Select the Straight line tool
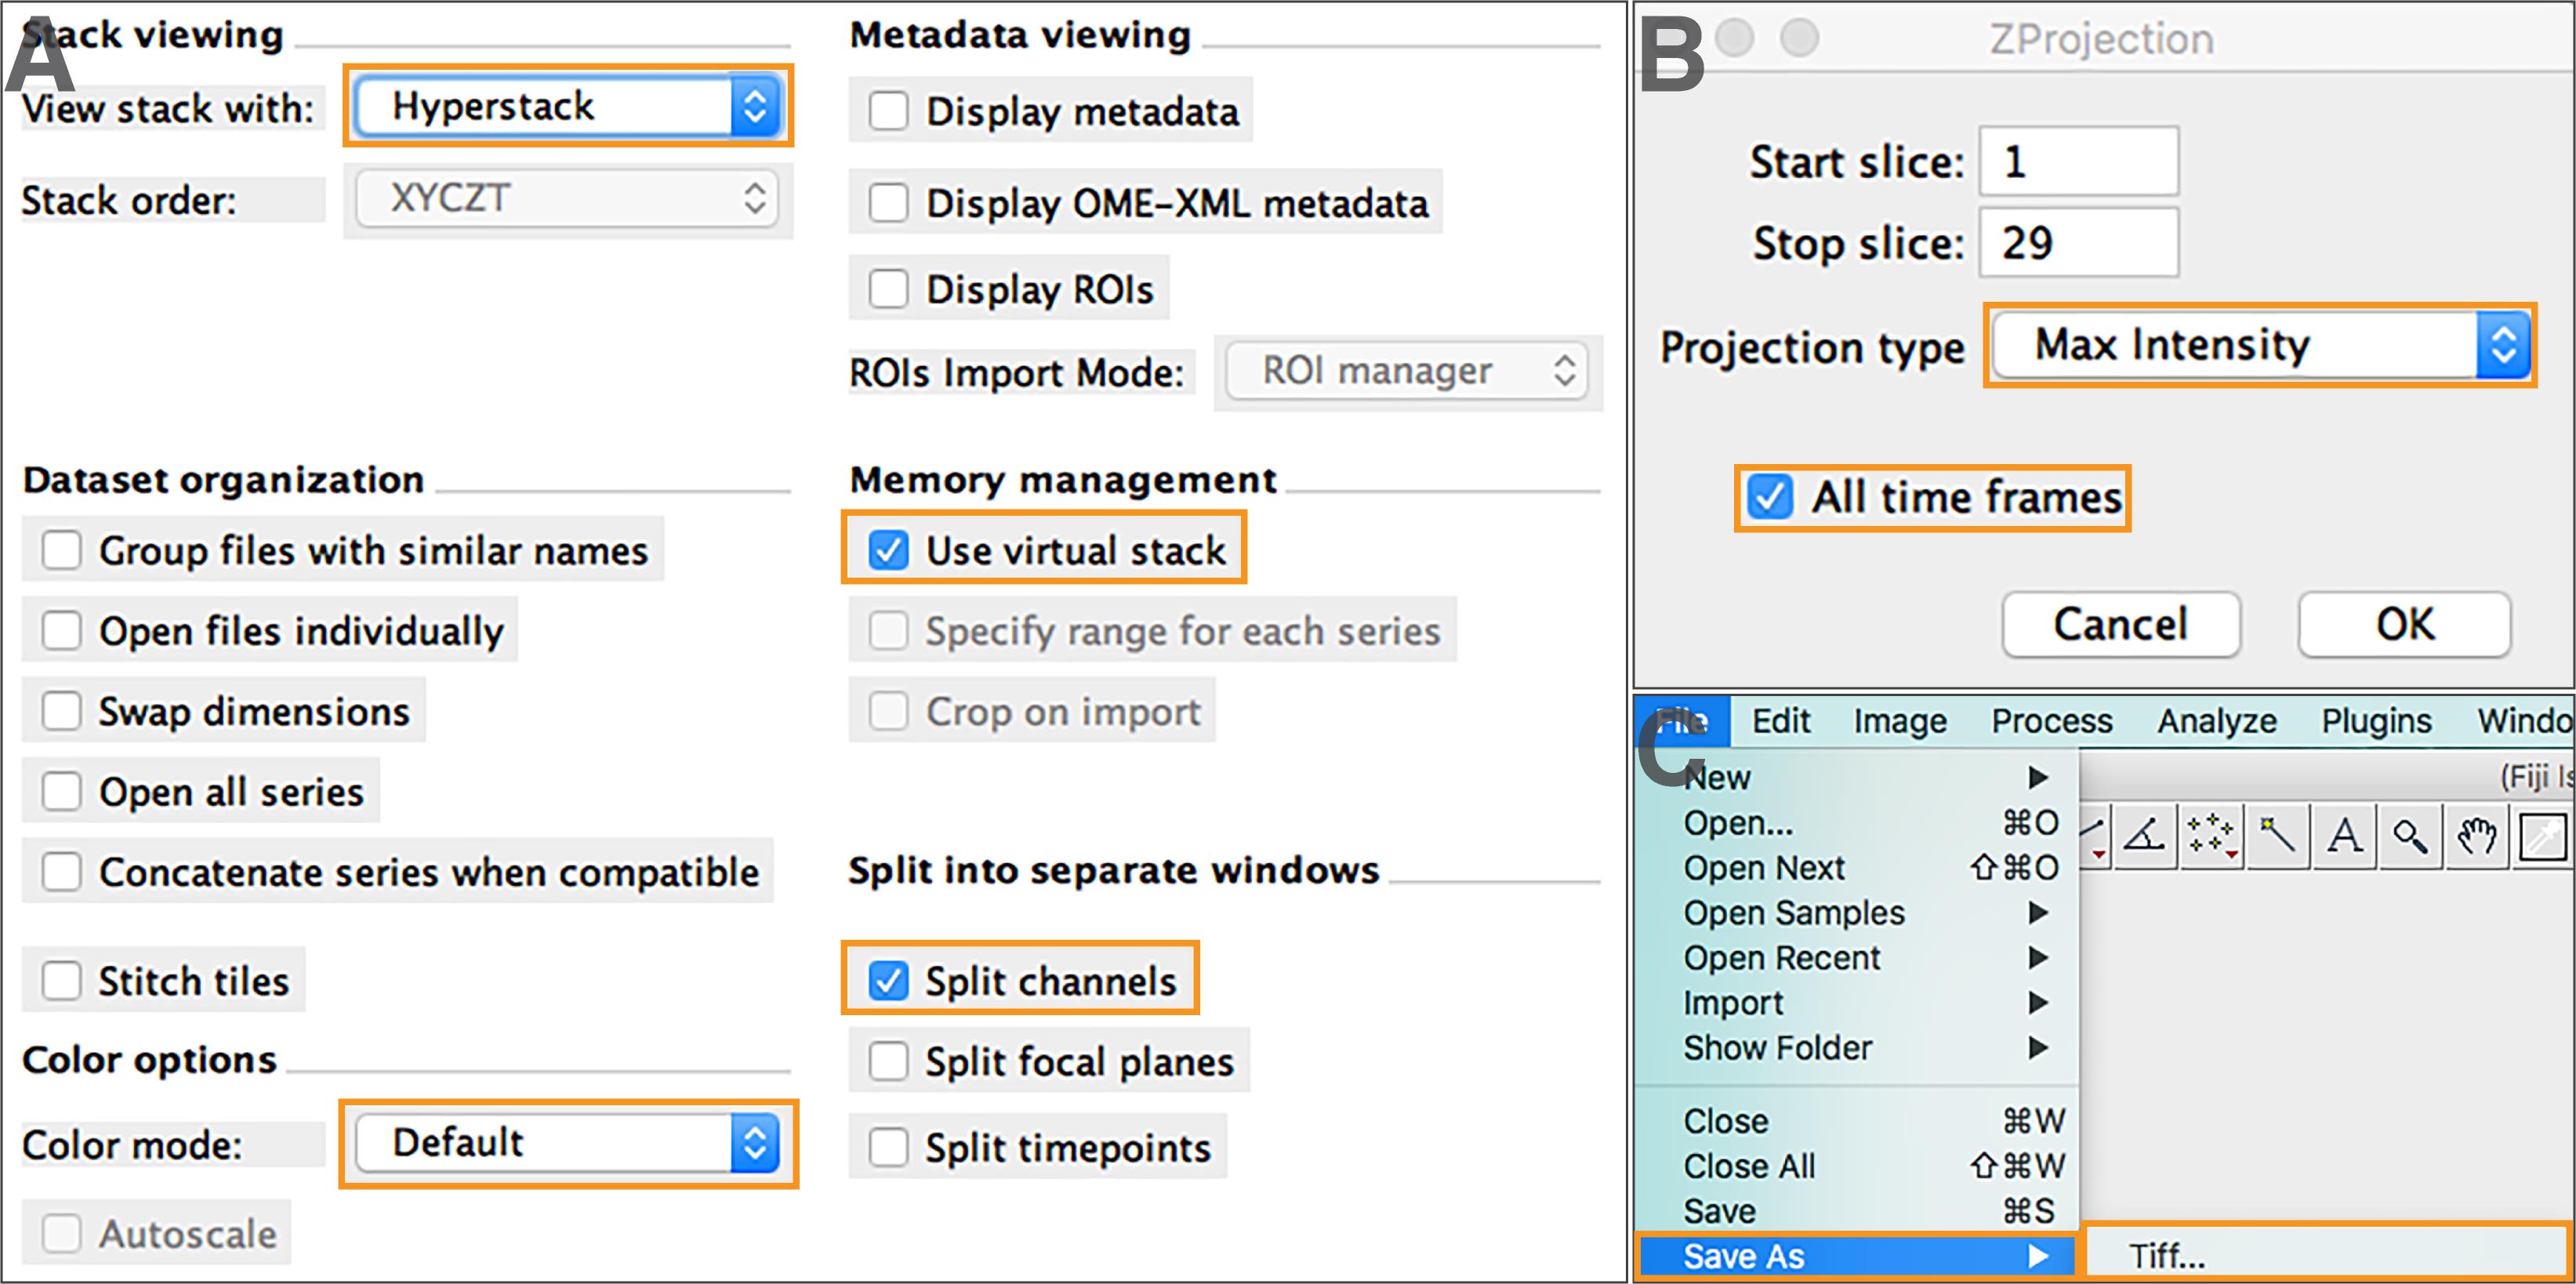This screenshot has width=2576, height=1284. point(2093,834)
